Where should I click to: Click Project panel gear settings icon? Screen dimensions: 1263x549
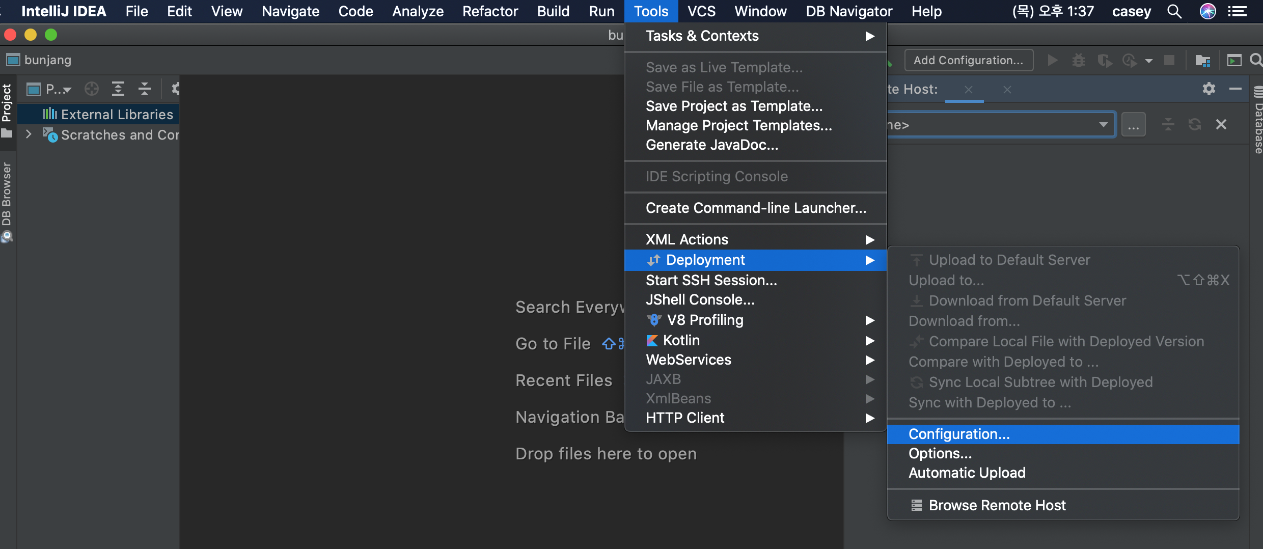coord(175,89)
